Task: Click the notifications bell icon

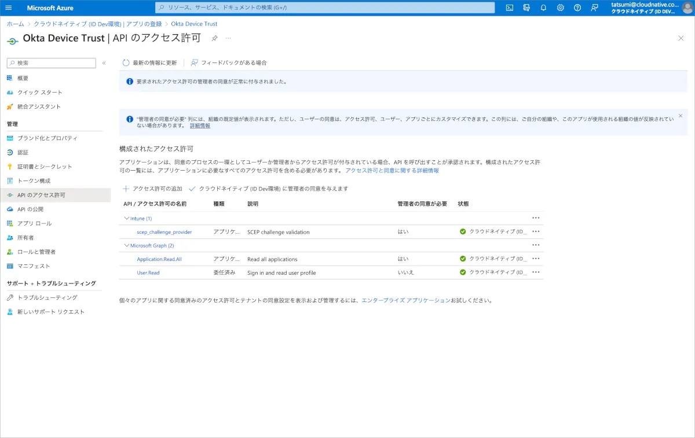Action: click(543, 8)
